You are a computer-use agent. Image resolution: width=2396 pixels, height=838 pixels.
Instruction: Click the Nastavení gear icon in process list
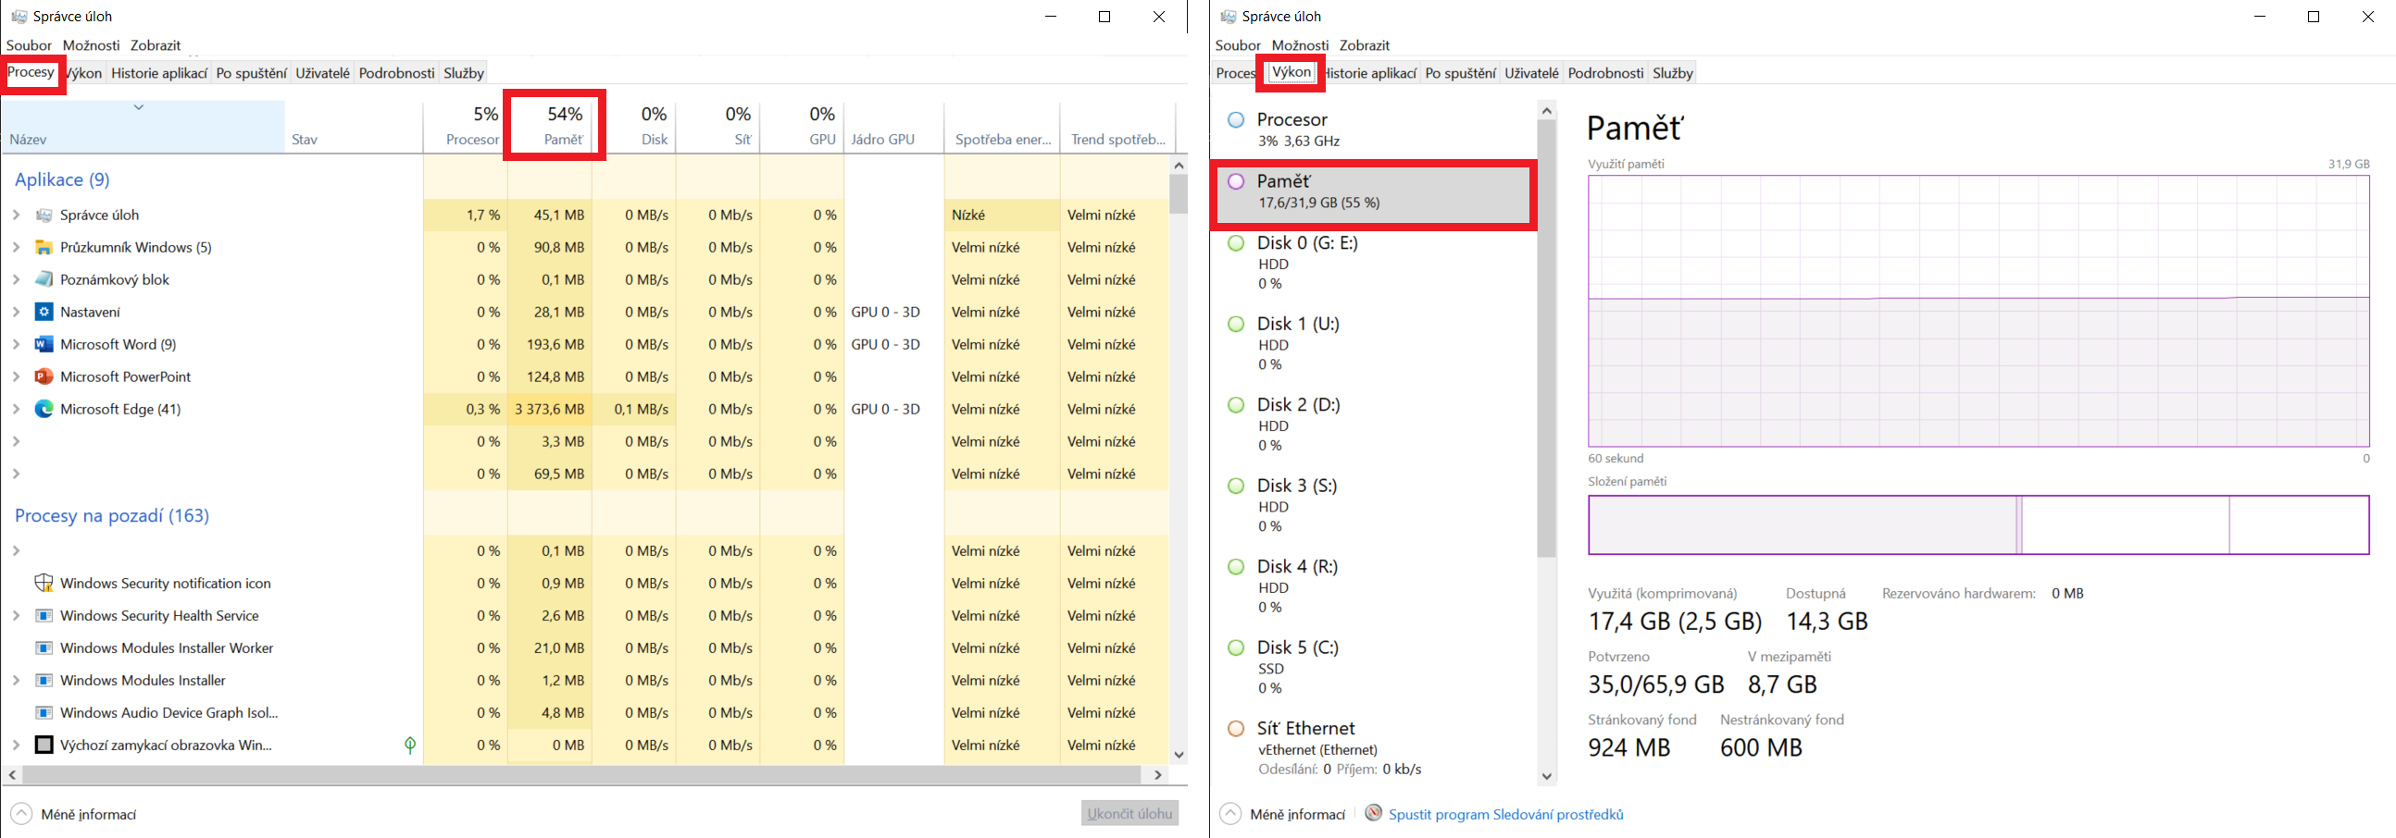coord(44,312)
